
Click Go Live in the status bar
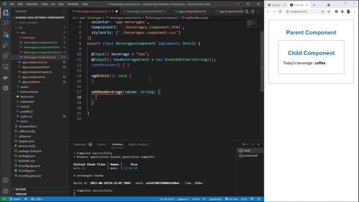[x=232, y=199]
